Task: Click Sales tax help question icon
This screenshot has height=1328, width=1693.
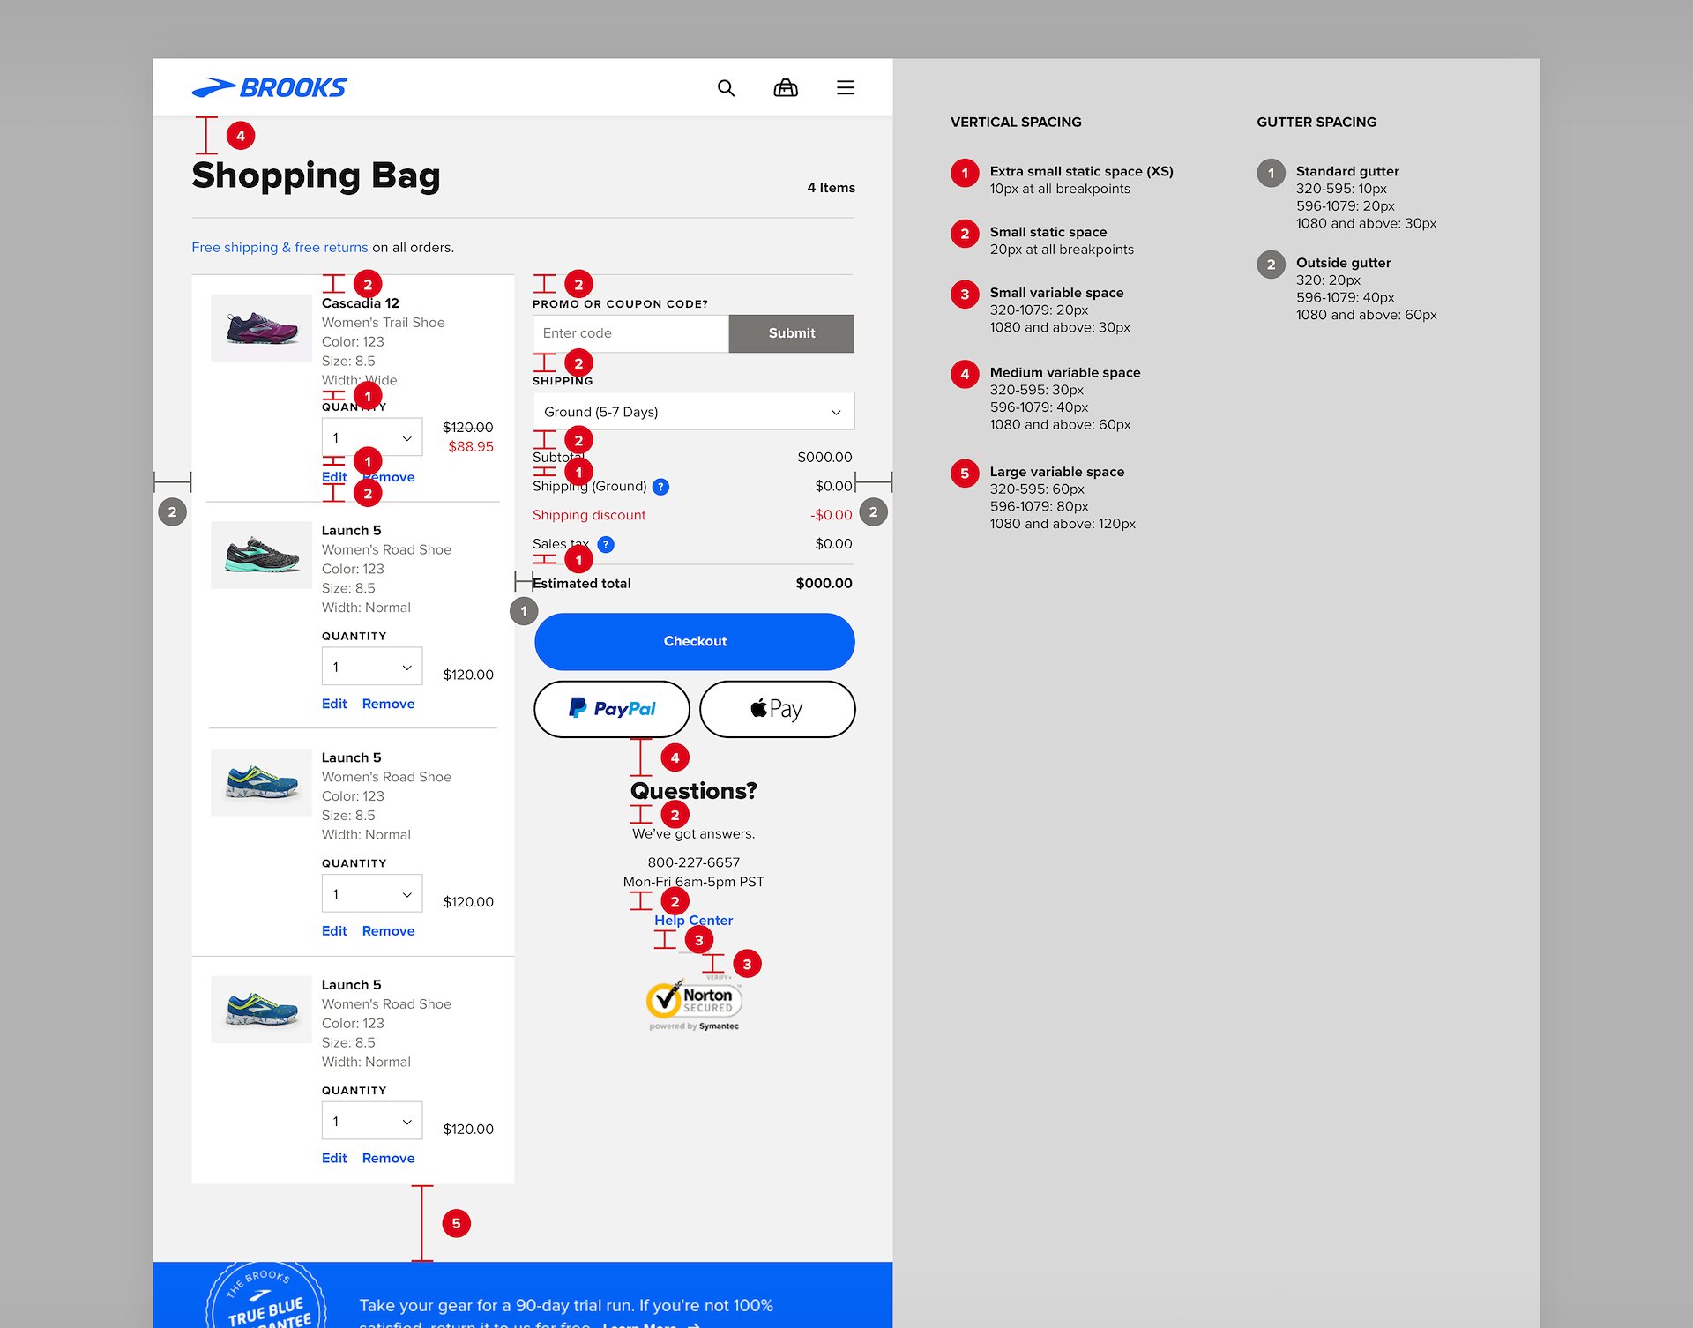Action: pyautogui.click(x=606, y=545)
